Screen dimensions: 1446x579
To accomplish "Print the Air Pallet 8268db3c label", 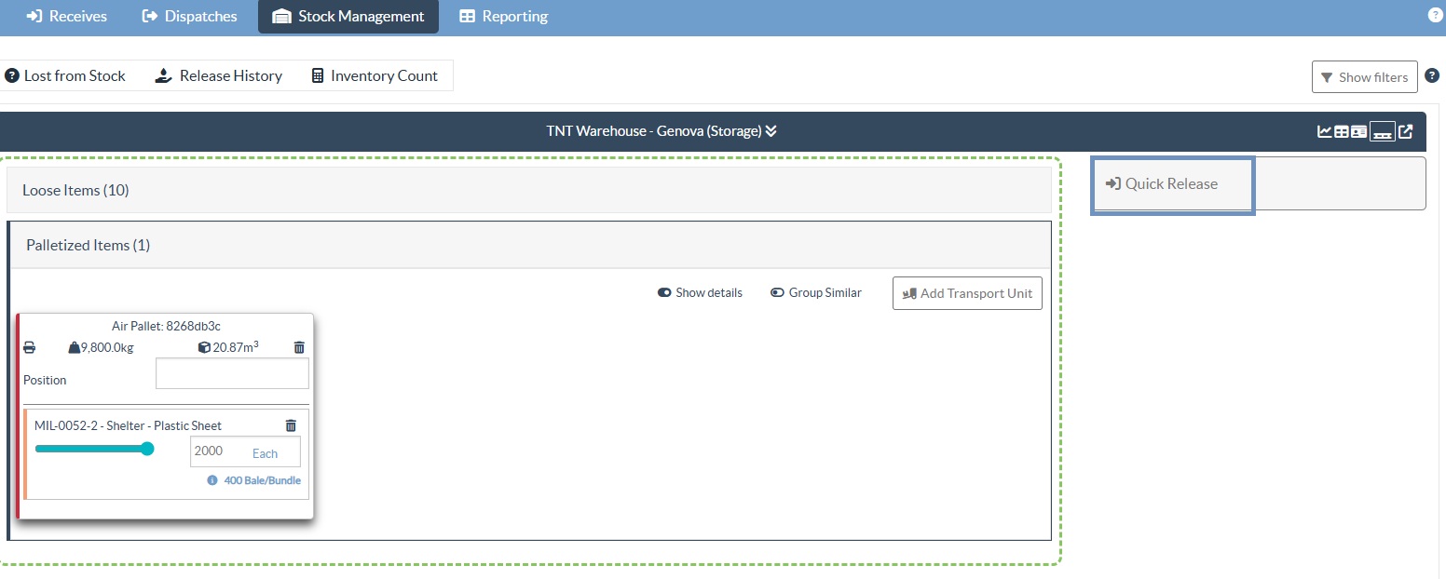I will pos(30,347).
